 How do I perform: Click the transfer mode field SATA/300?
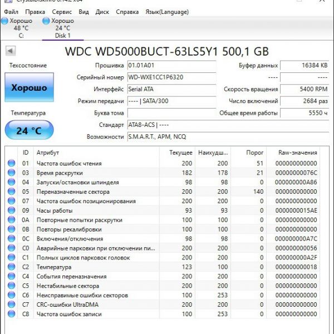(171, 101)
